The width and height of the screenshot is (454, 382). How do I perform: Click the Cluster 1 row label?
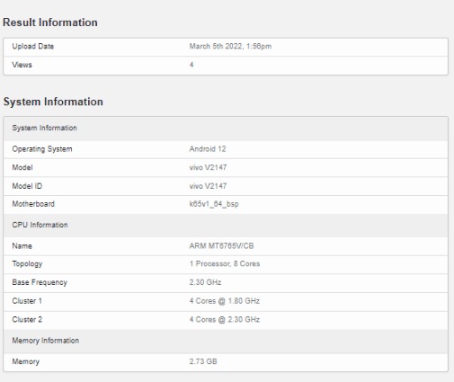tap(27, 301)
